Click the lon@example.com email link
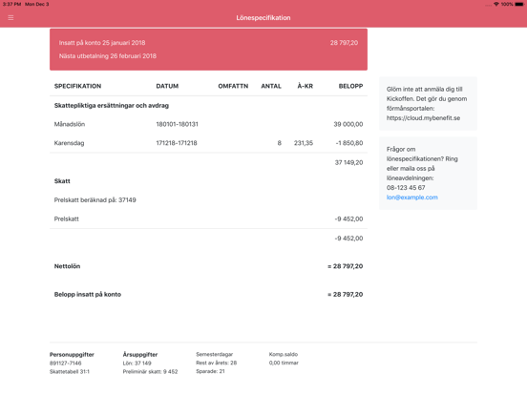Viewport: 527px width, 395px height. coord(412,197)
